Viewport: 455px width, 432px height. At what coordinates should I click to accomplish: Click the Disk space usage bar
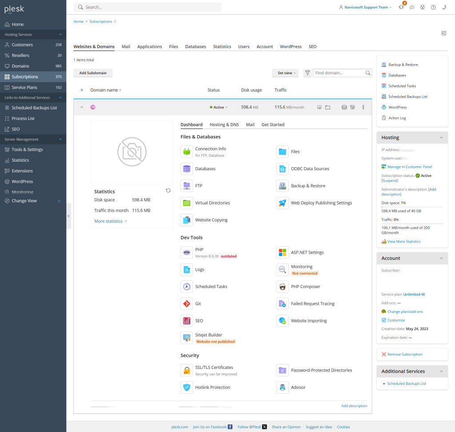412,207
